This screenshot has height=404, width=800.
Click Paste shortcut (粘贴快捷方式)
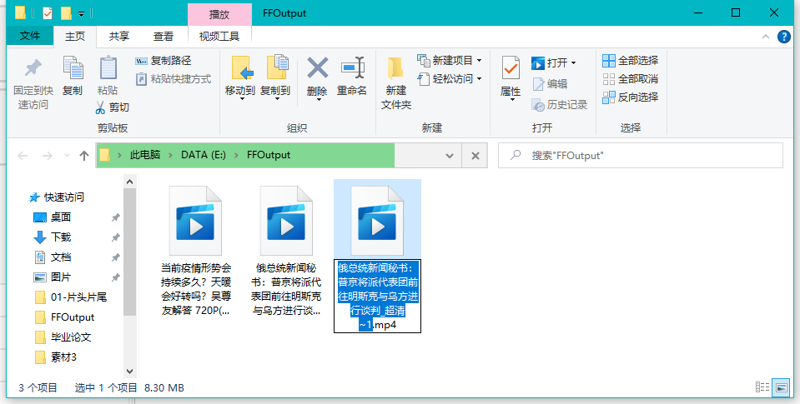tap(174, 79)
